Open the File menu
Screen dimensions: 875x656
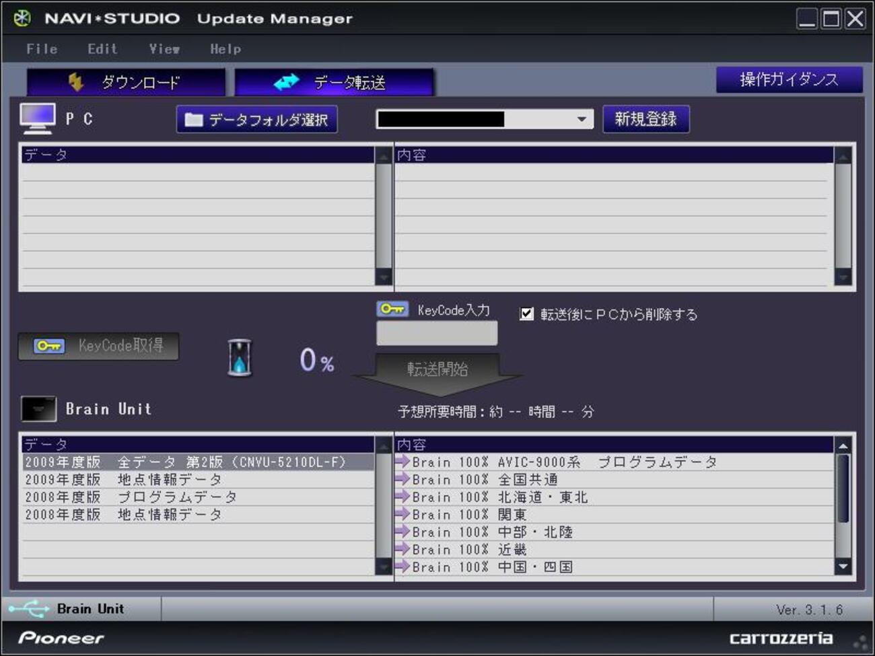click(42, 49)
